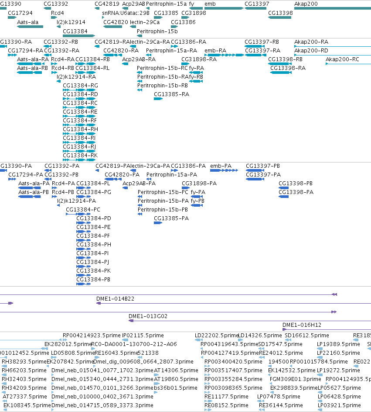Click the CG13384-RK transcript label
The height and width of the screenshot is (412, 371).
pos(80,156)
